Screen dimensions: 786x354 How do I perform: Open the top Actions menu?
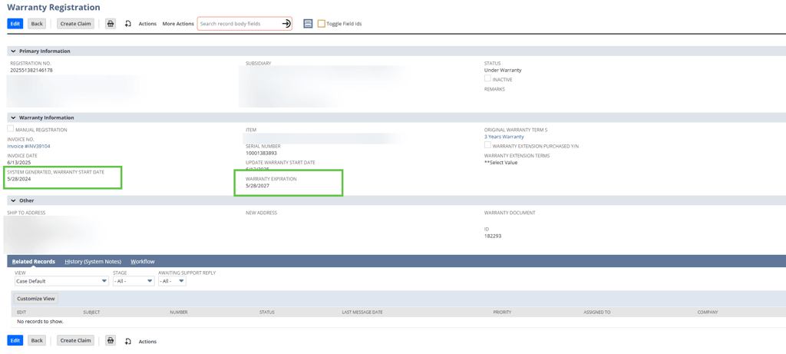tap(147, 24)
